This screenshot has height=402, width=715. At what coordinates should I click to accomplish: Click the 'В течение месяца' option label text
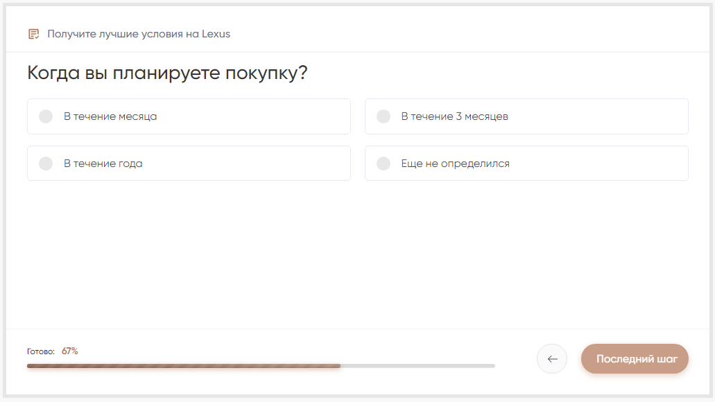pyautogui.click(x=110, y=116)
